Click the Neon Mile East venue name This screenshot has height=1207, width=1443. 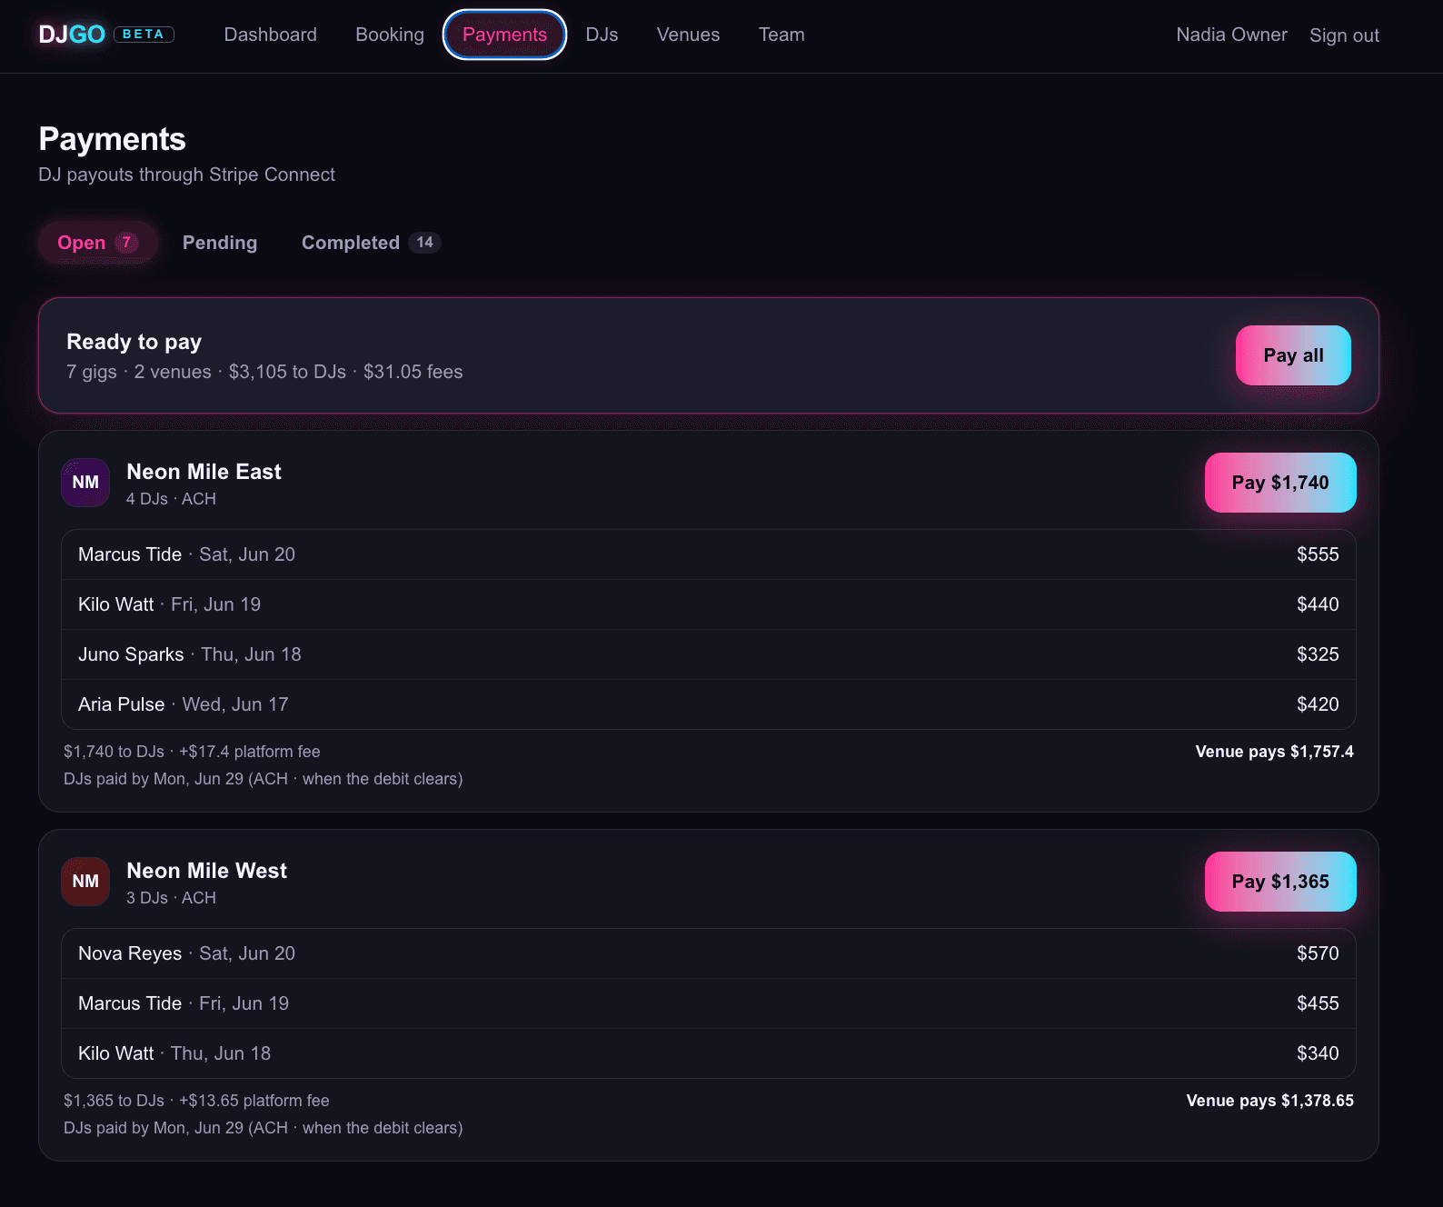(204, 472)
